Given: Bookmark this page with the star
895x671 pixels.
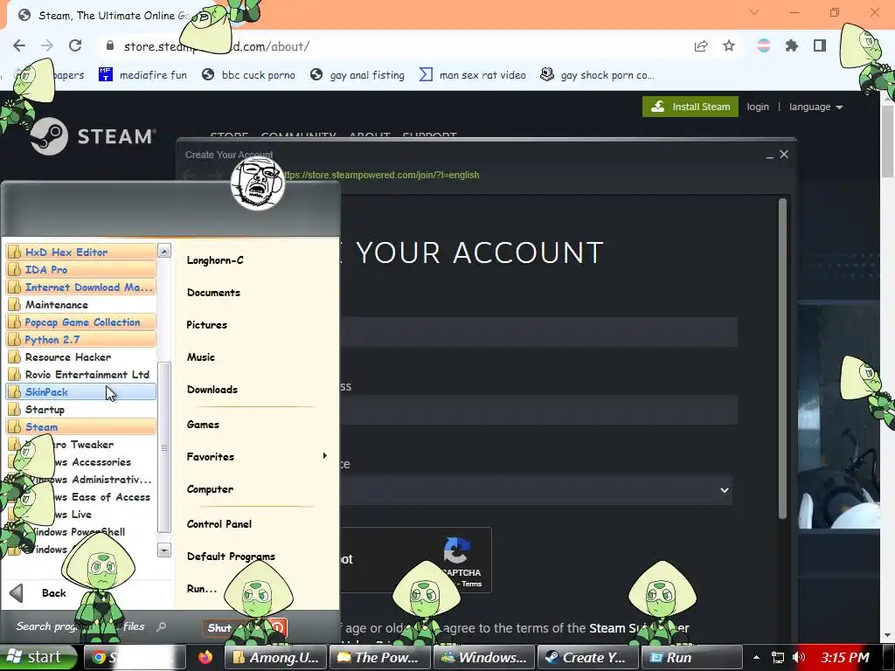Looking at the screenshot, I should tap(729, 45).
